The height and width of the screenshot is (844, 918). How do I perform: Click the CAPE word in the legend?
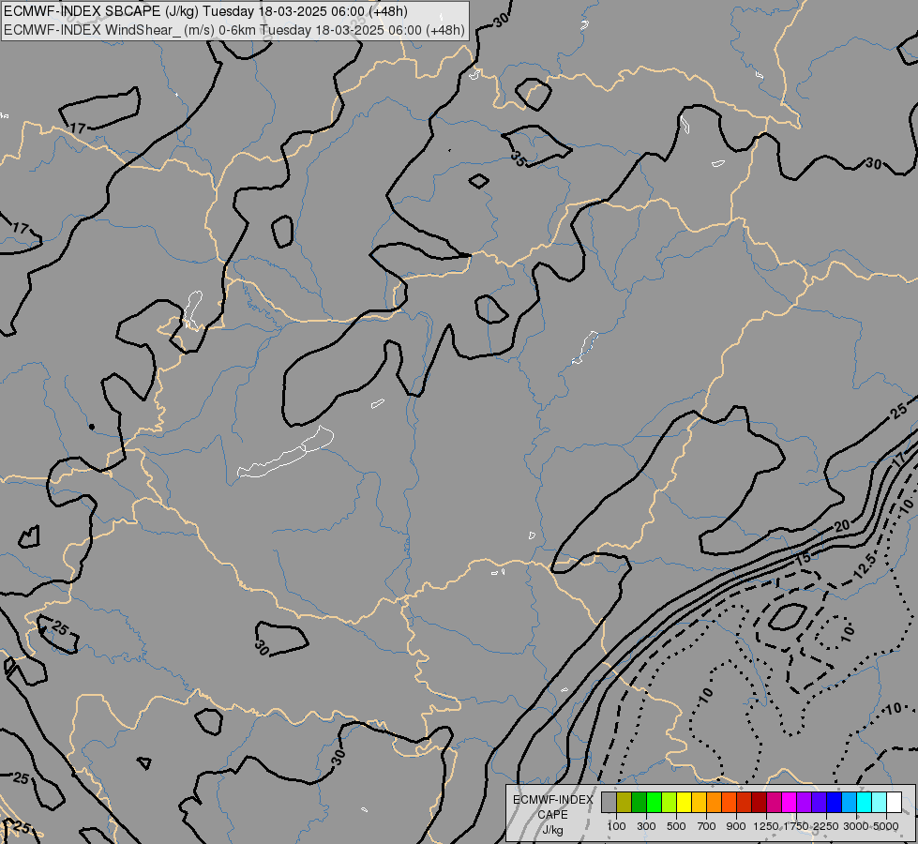[x=552, y=815]
